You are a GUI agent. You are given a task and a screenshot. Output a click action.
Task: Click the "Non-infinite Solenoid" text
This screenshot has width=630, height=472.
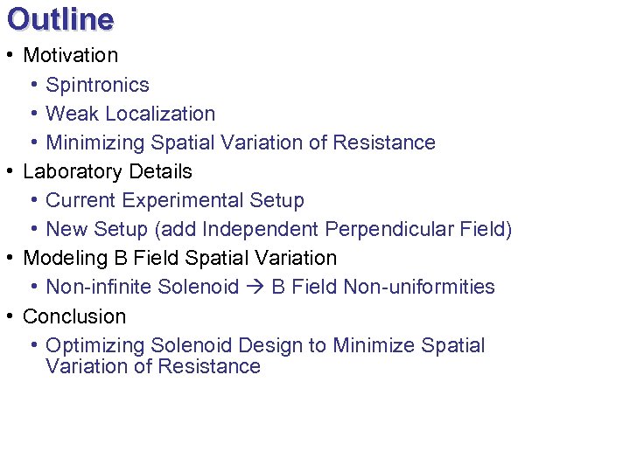[142, 287]
